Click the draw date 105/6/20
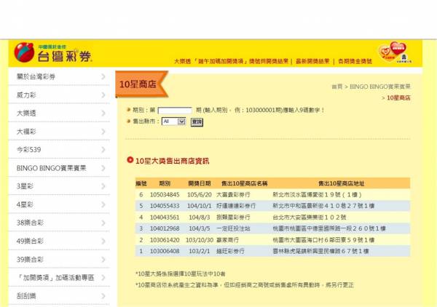The width and height of the screenshot is (437, 307). click(200, 194)
